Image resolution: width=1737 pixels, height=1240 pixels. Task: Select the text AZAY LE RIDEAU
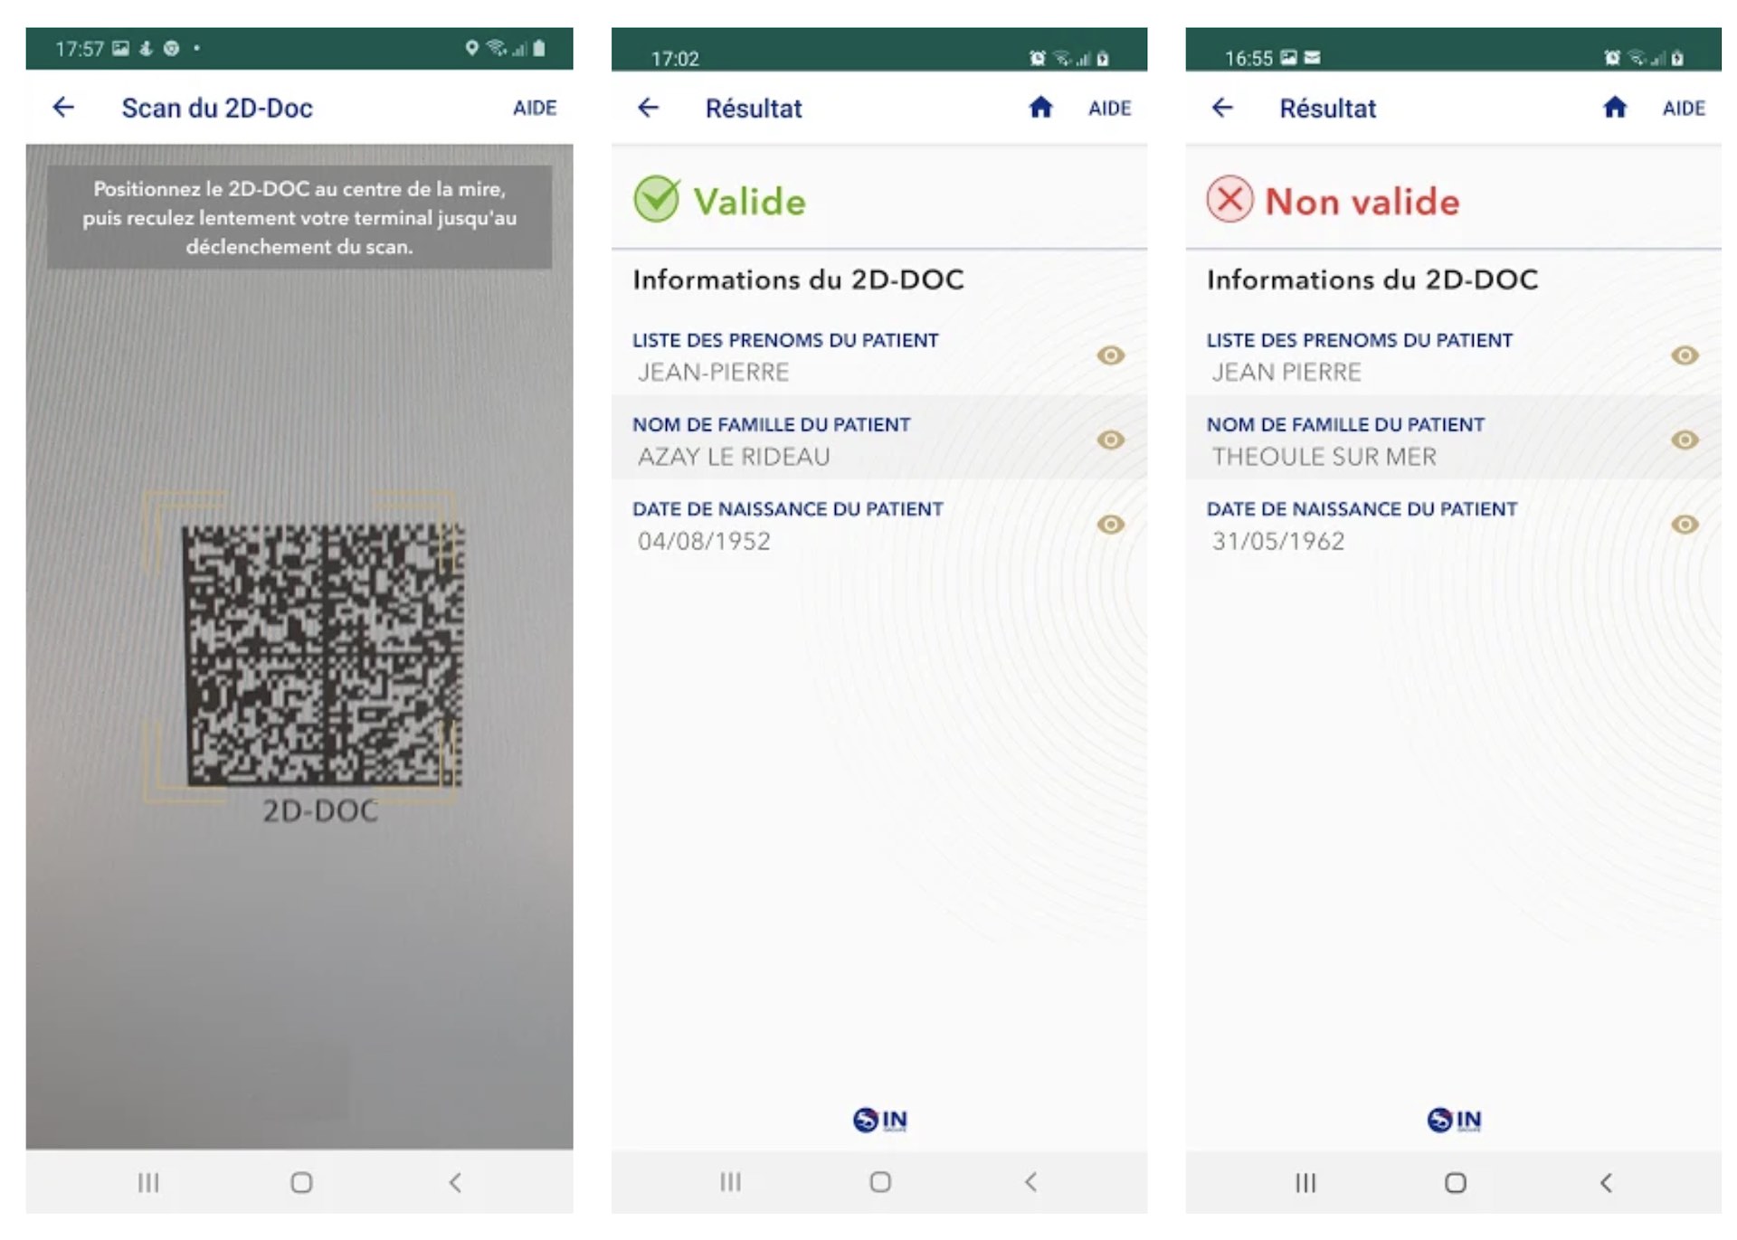[x=734, y=457]
